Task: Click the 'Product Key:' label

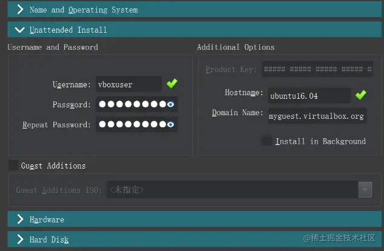Action: [x=231, y=69]
